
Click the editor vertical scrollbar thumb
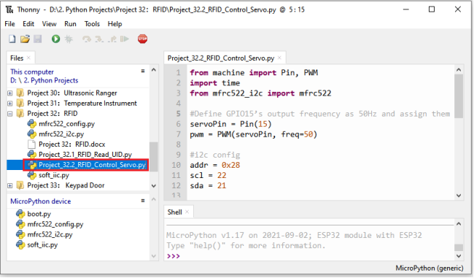pyautogui.click(x=459, y=96)
